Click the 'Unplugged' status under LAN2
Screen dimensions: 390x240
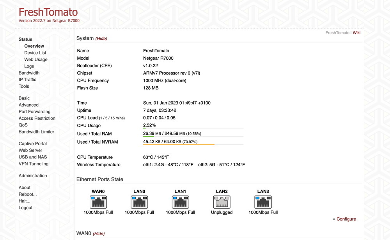tap(222, 212)
